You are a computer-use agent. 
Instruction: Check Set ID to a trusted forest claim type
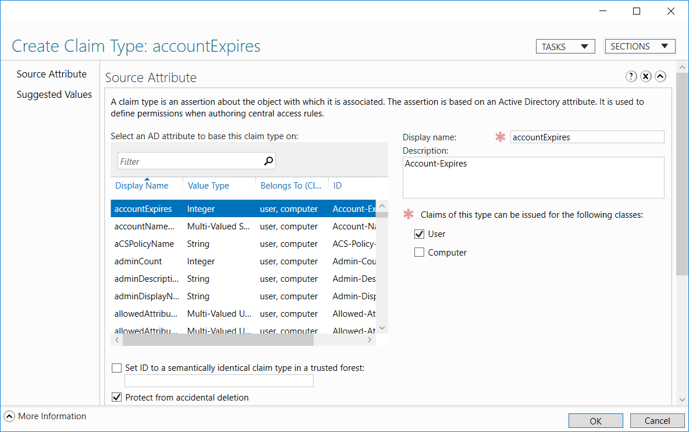pos(116,367)
